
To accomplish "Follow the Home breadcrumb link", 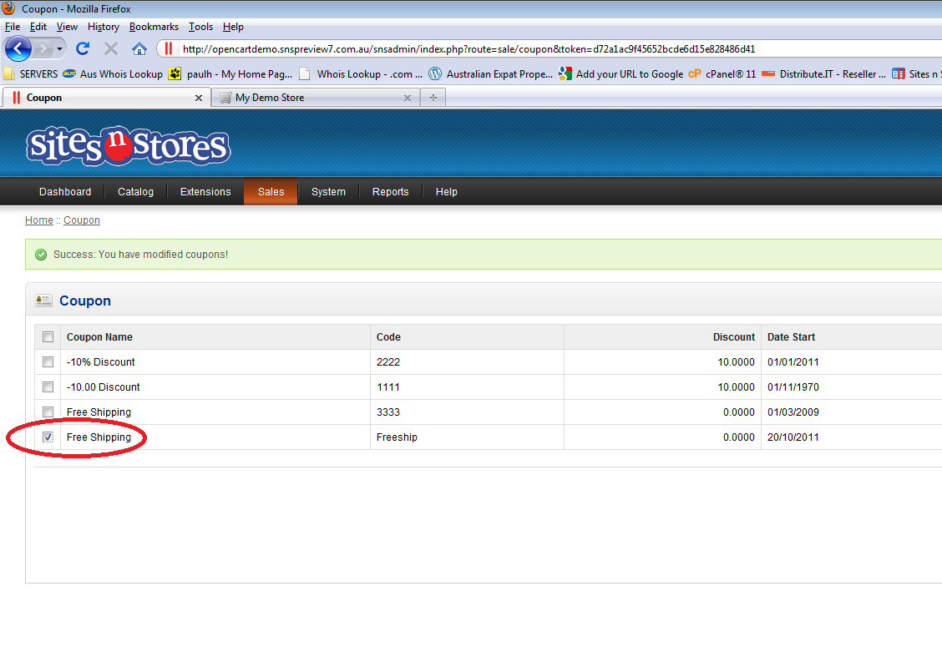I will click(x=39, y=220).
